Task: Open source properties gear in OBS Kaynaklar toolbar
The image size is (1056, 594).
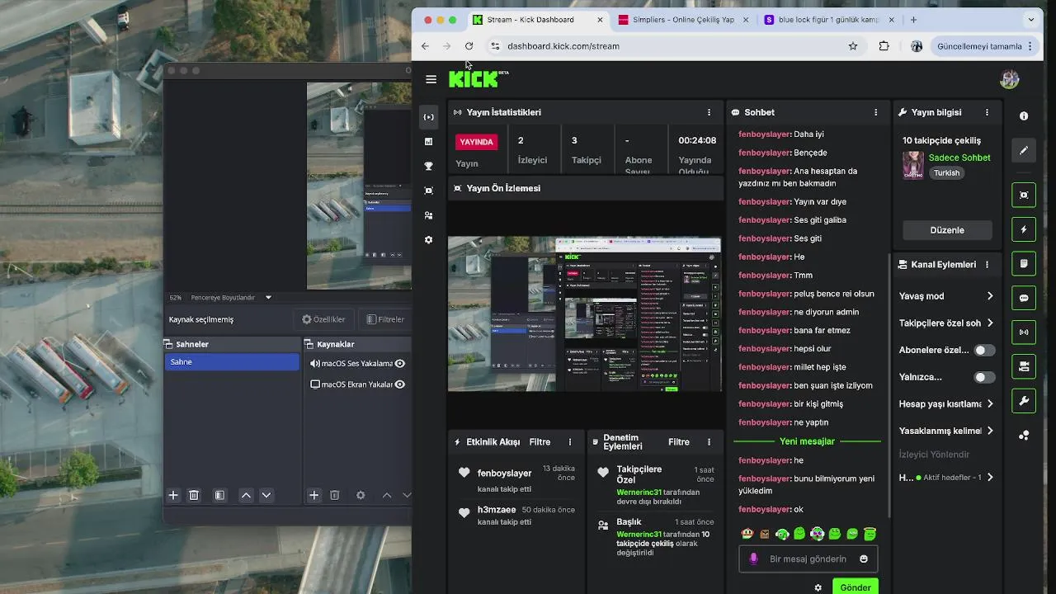Action: (361, 495)
